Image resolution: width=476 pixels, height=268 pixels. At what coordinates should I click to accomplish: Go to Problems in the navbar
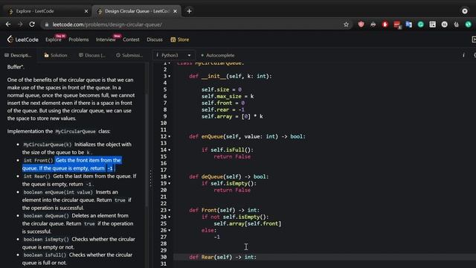pyautogui.click(x=79, y=39)
